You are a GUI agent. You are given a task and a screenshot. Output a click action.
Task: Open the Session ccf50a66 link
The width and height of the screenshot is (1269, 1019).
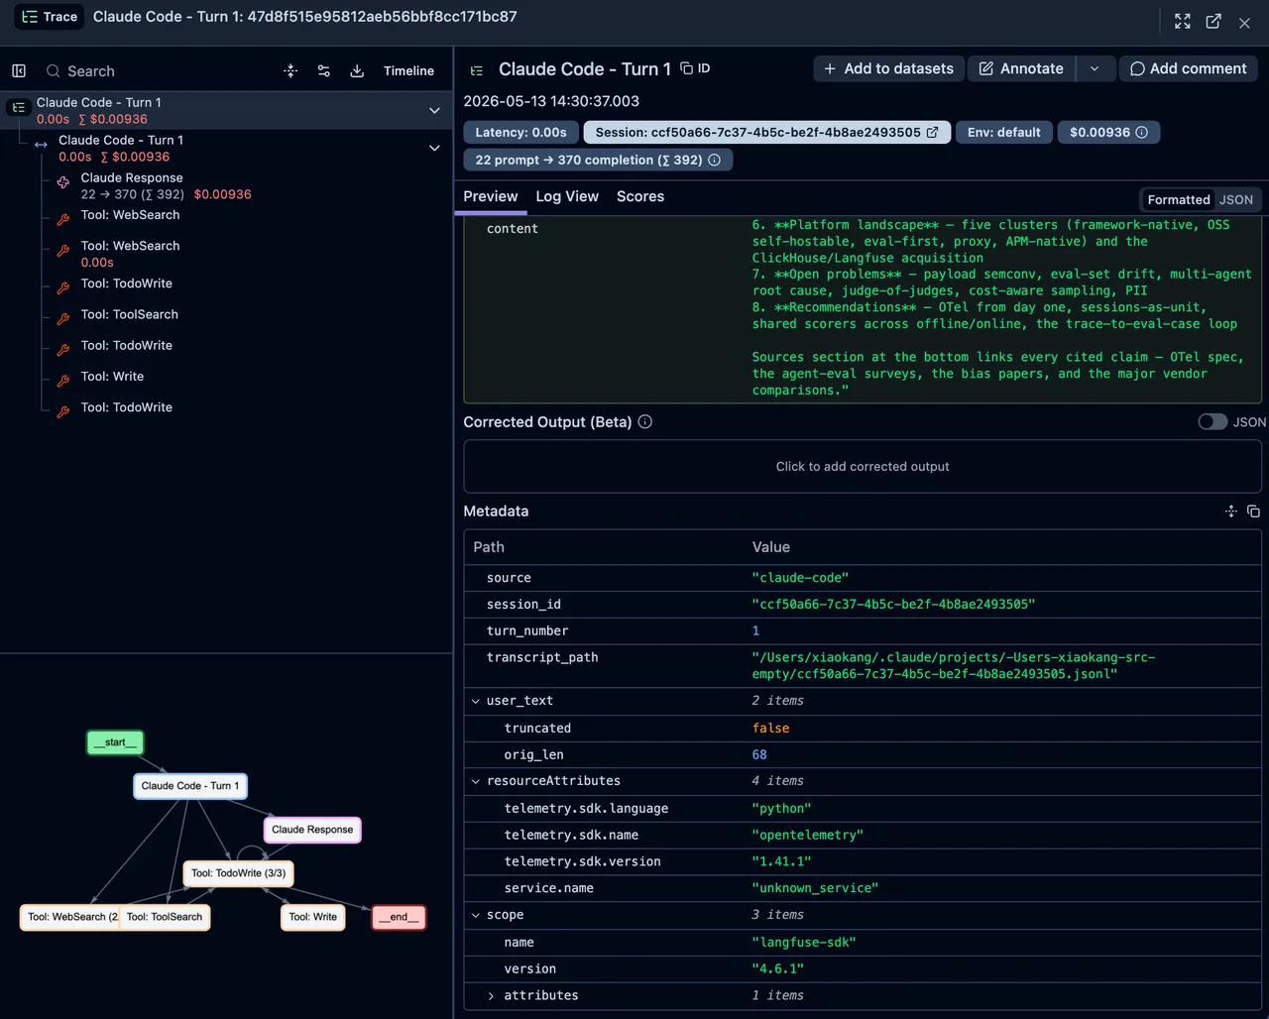(x=766, y=132)
